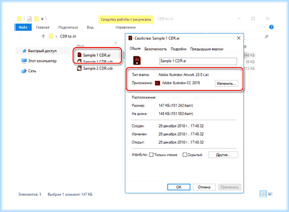Go up one folder with the arrow icon
The width and height of the screenshot is (289, 212).
pos(43,36)
